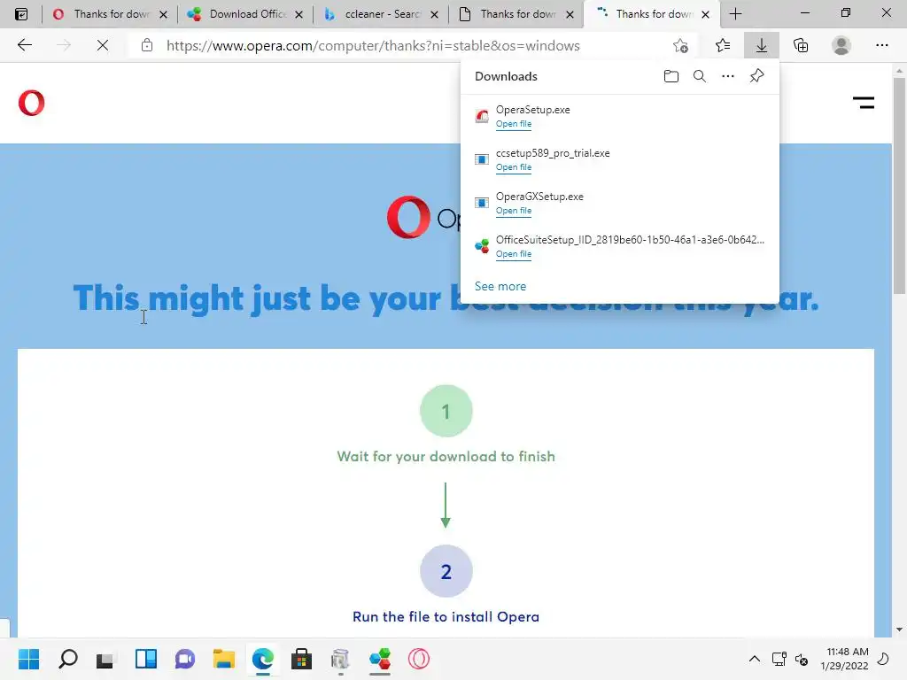Click 'Wait for your download to finish' text
Viewport: 907px width, 680px height.
[x=446, y=456]
